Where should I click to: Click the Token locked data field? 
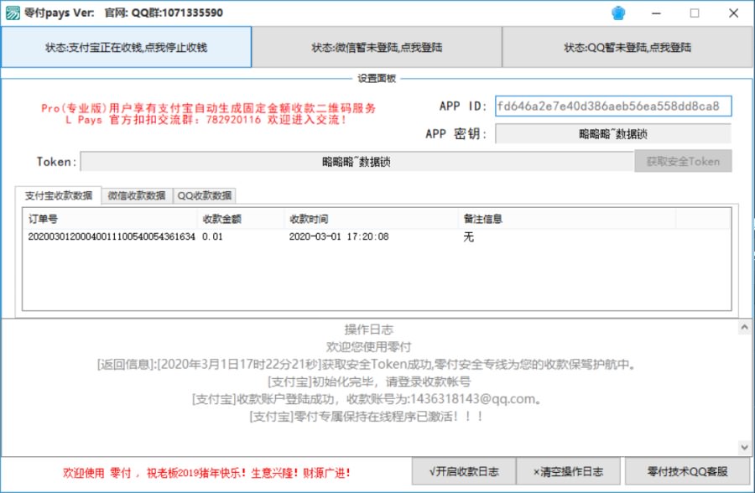[x=357, y=162]
